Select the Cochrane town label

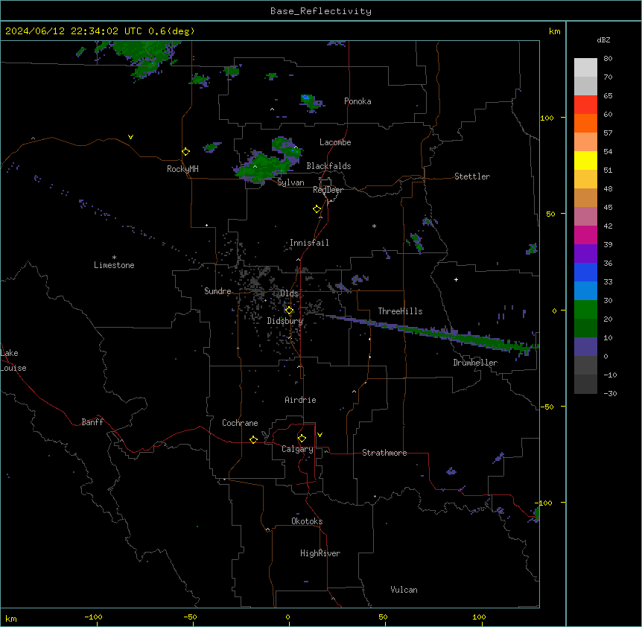coord(240,423)
